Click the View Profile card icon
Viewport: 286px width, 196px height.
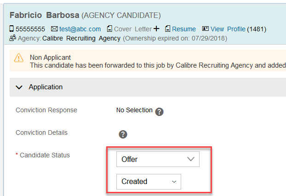[205, 29]
